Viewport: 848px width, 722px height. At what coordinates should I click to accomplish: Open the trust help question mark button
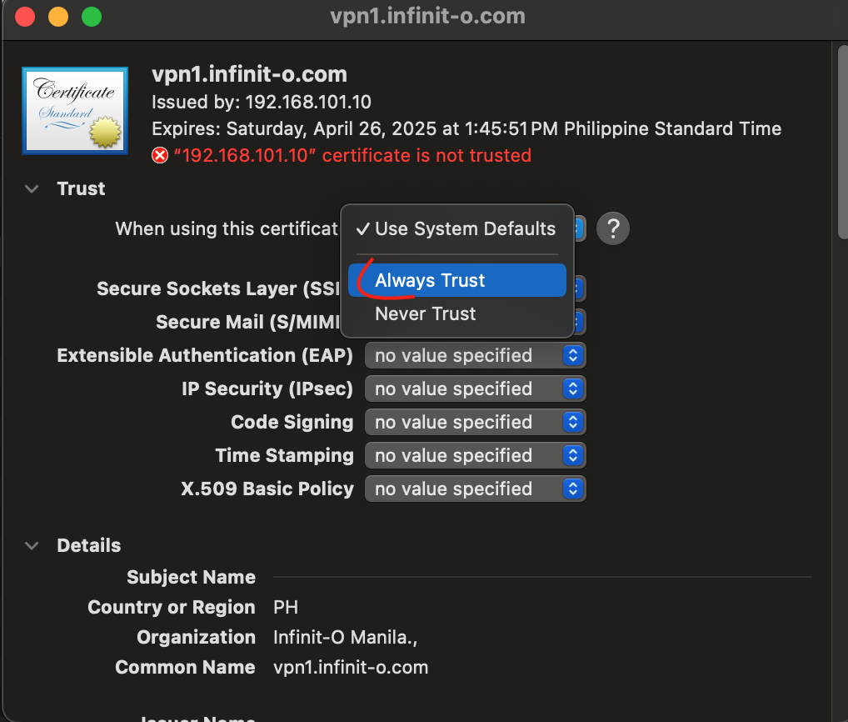(613, 229)
